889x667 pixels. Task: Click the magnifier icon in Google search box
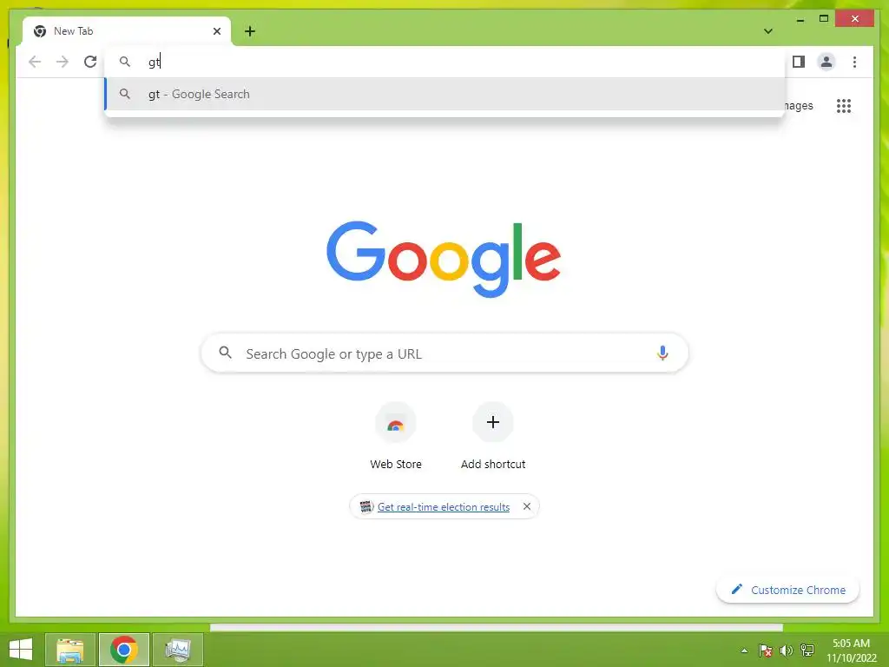coord(225,353)
